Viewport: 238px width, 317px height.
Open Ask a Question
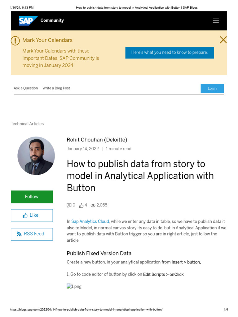(26, 88)
